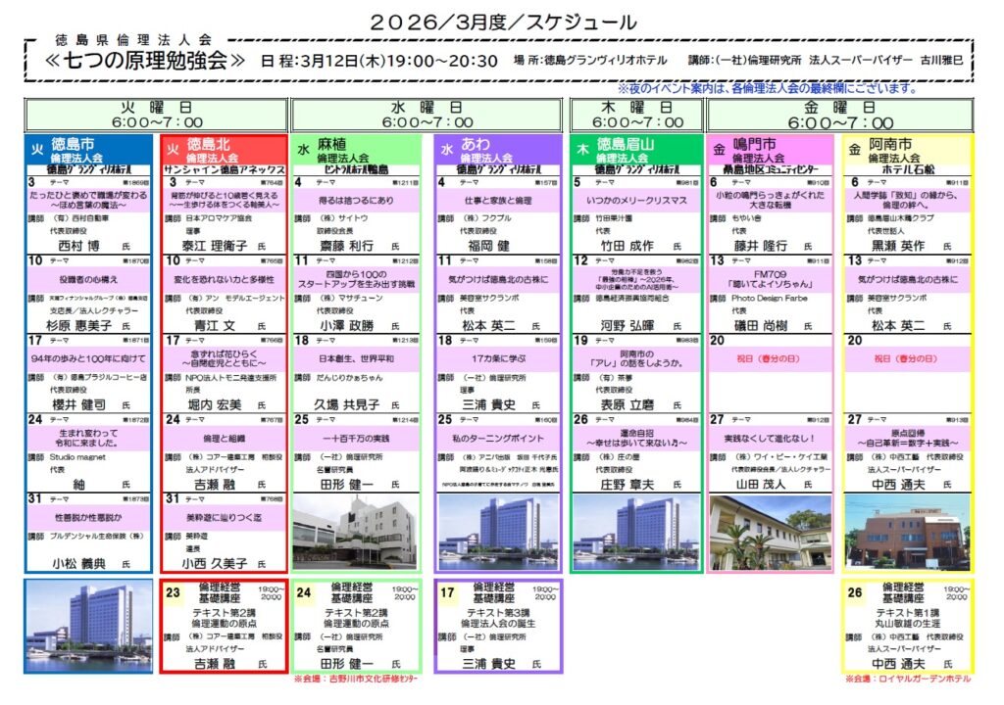This screenshot has width=1004, height=705.
Task: Click the palm tree building photo under 鳴門市
Action: [x=771, y=532]
